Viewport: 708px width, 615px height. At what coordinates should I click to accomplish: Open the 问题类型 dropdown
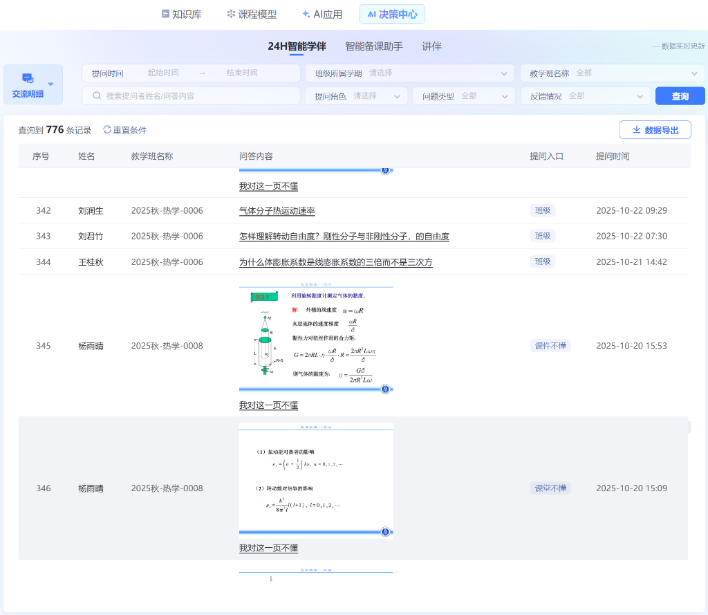[x=464, y=96]
